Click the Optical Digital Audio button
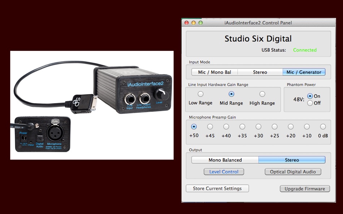The width and height of the screenshot is (343, 214). pos(293,171)
